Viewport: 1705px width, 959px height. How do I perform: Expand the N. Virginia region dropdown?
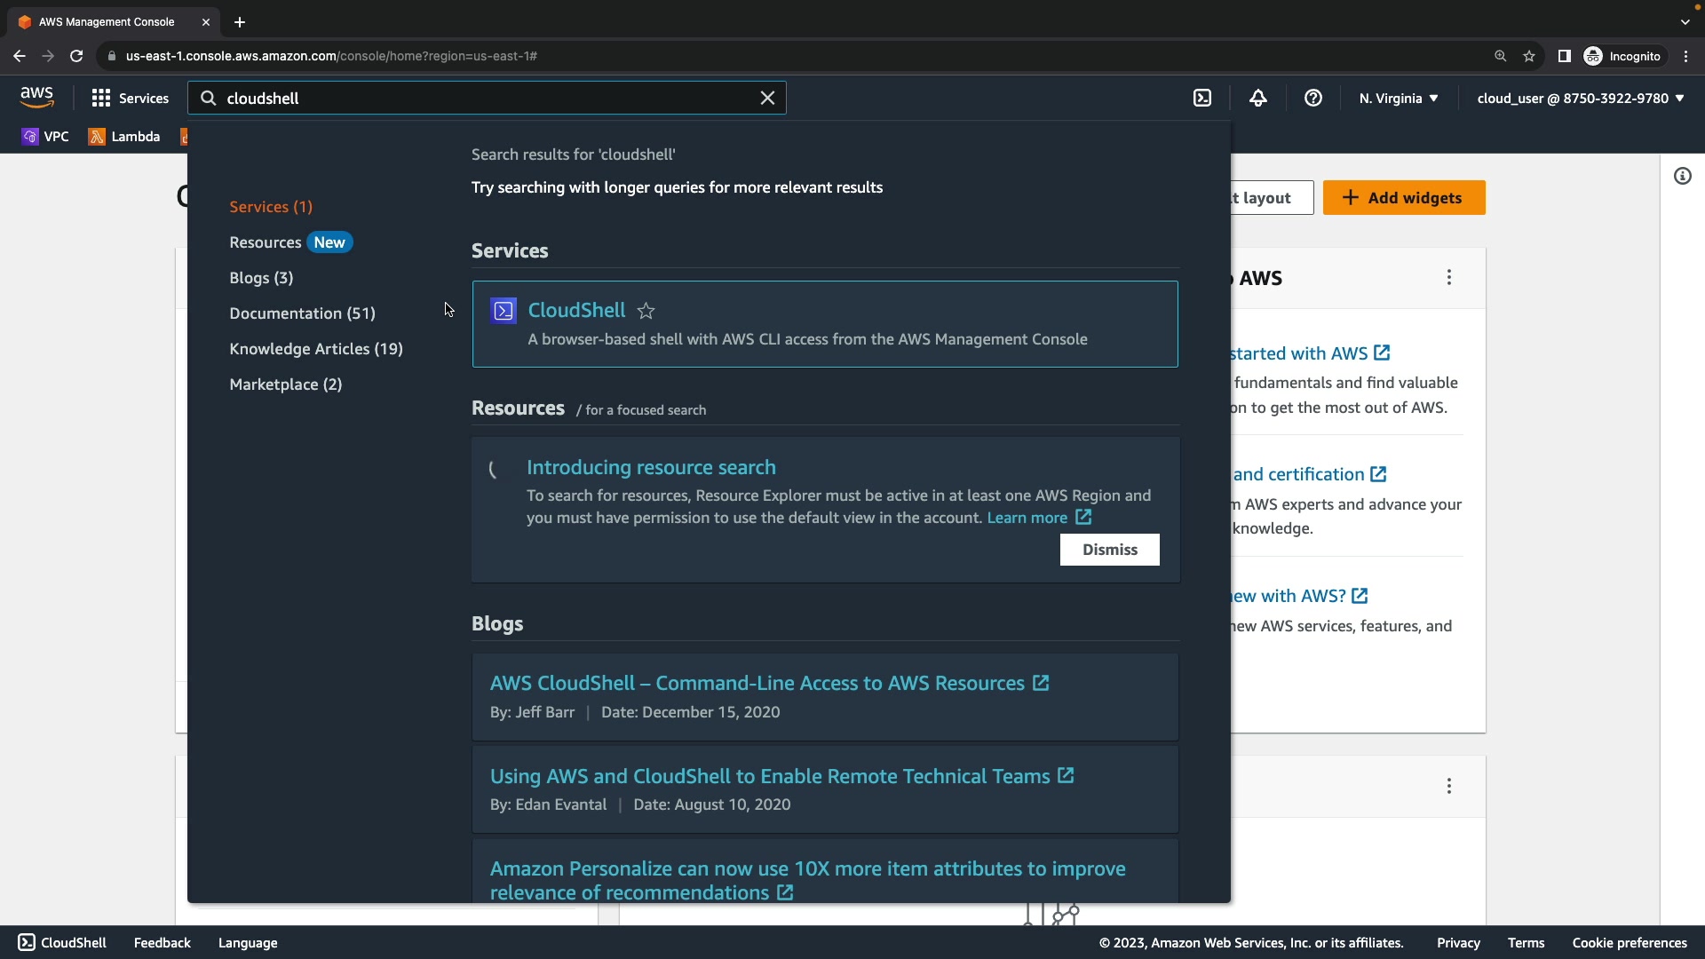pyautogui.click(x=1398, y=99)
